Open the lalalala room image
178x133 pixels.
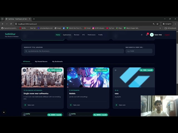(88, 78)
